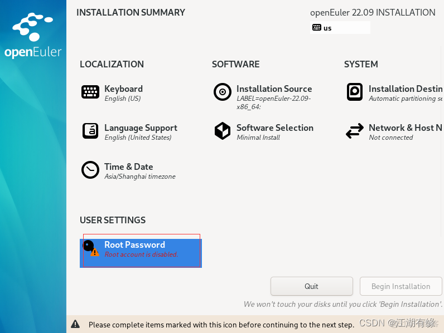Click the Software Selection package icon
Image resolution: width=444 pixels, height=333 pixels.
(223, 131)
